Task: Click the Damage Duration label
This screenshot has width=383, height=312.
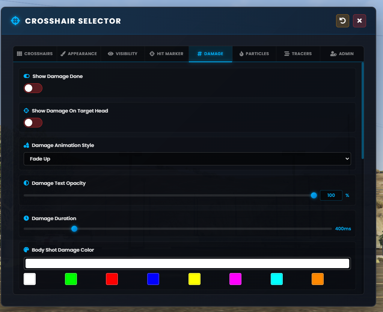Action: tap(54, 218)
